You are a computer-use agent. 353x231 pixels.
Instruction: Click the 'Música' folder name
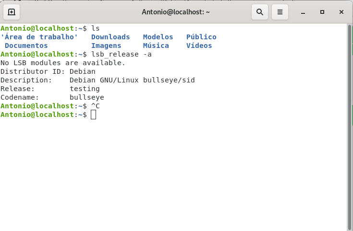(x=156, y=46)
